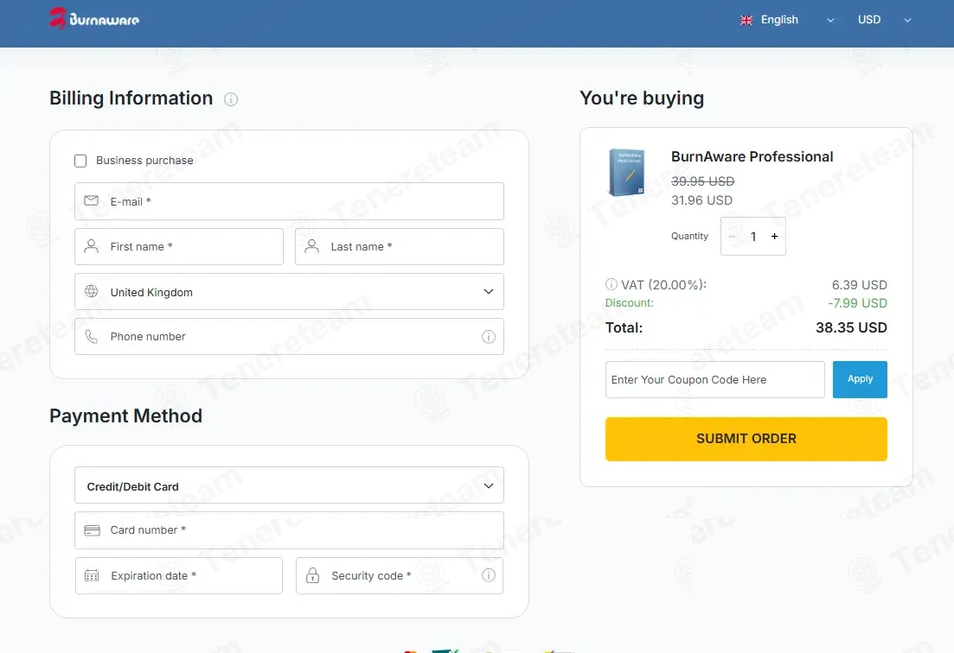Increase quantity with the plus button
Image resolution: width=954 pixels, height=653 pixels.
774,237
